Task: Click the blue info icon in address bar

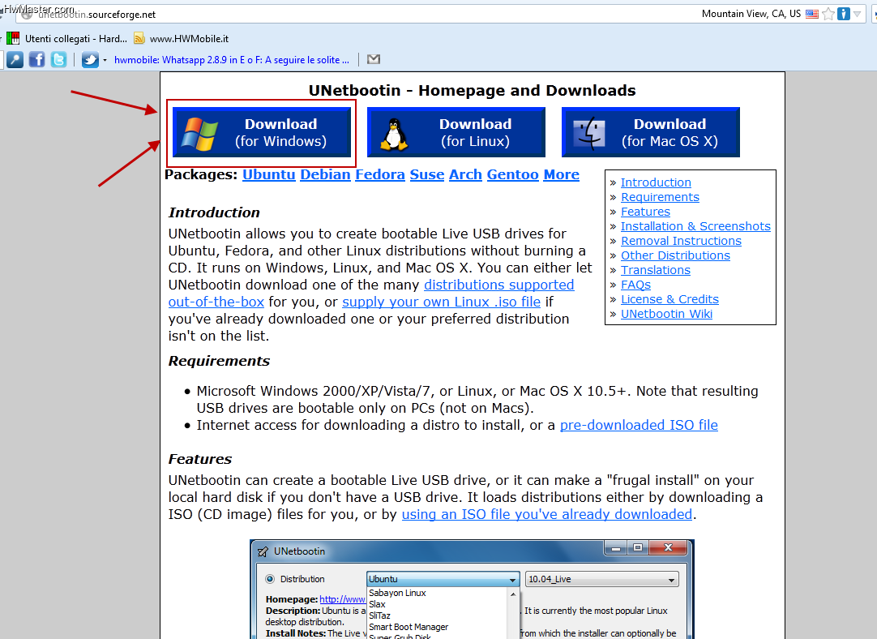Action: (844, 14)
